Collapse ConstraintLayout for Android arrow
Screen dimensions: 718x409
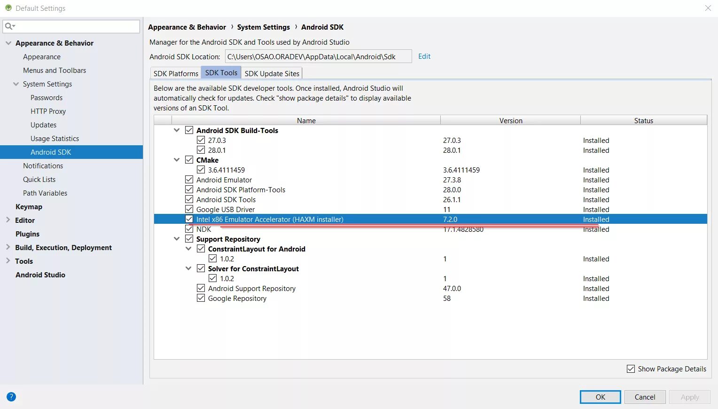[188, 249]
